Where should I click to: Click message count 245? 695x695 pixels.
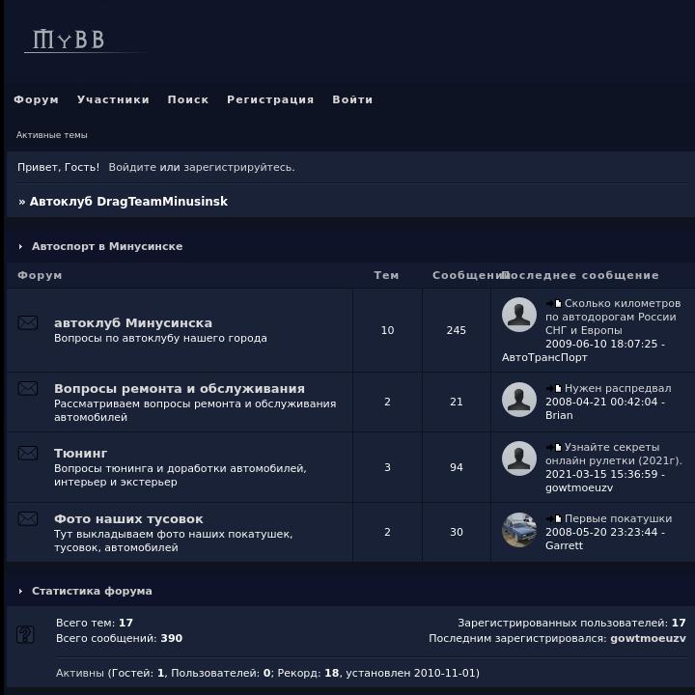point(456,330)
